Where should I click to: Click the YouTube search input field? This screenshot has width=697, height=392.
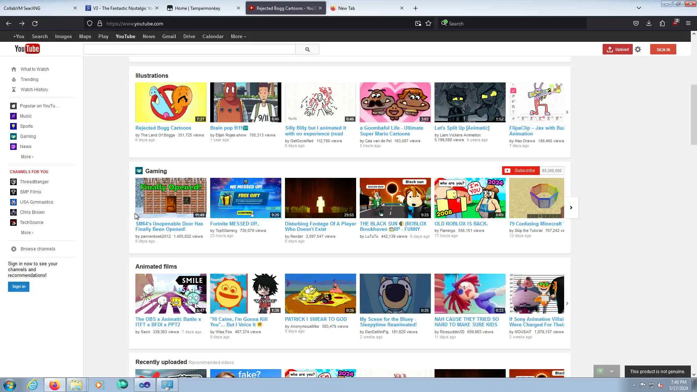(189, 49)
